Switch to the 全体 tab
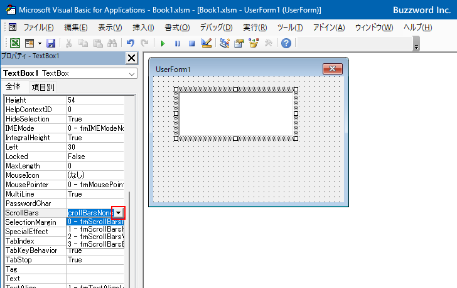This screenshot has width=457, height=288. (x=13, y=86)
